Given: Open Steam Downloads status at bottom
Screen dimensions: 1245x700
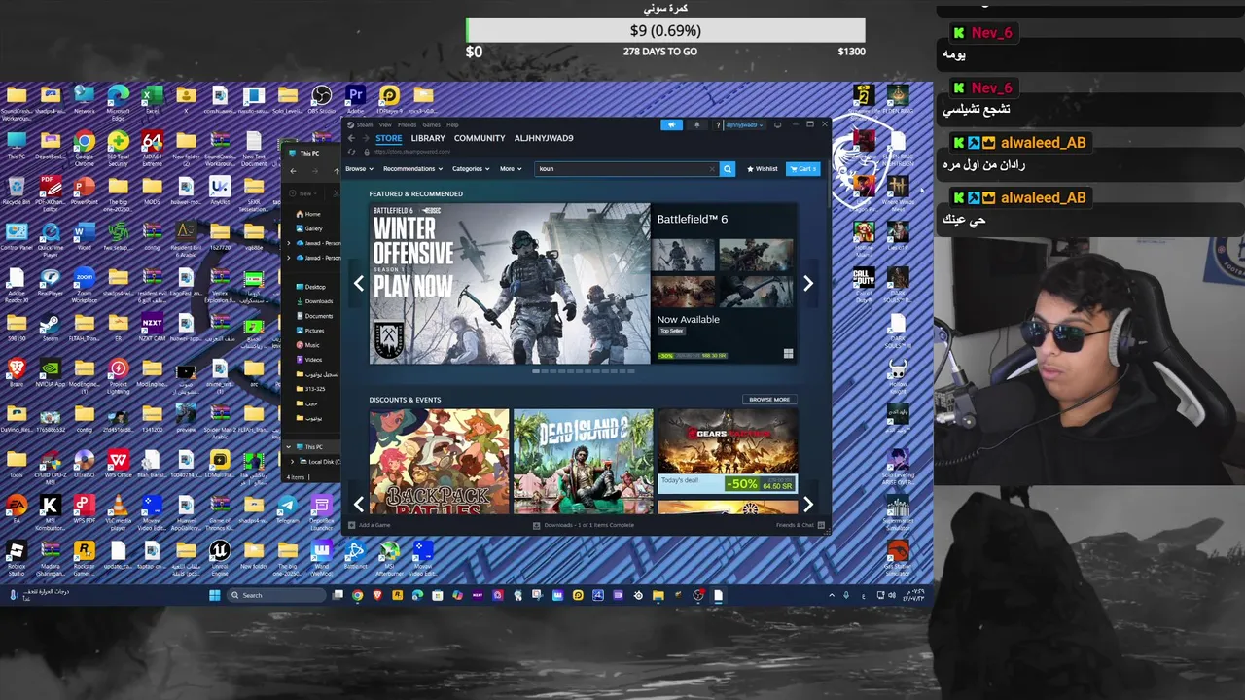Looking at the screenshot, I should [x=584, y=525].
